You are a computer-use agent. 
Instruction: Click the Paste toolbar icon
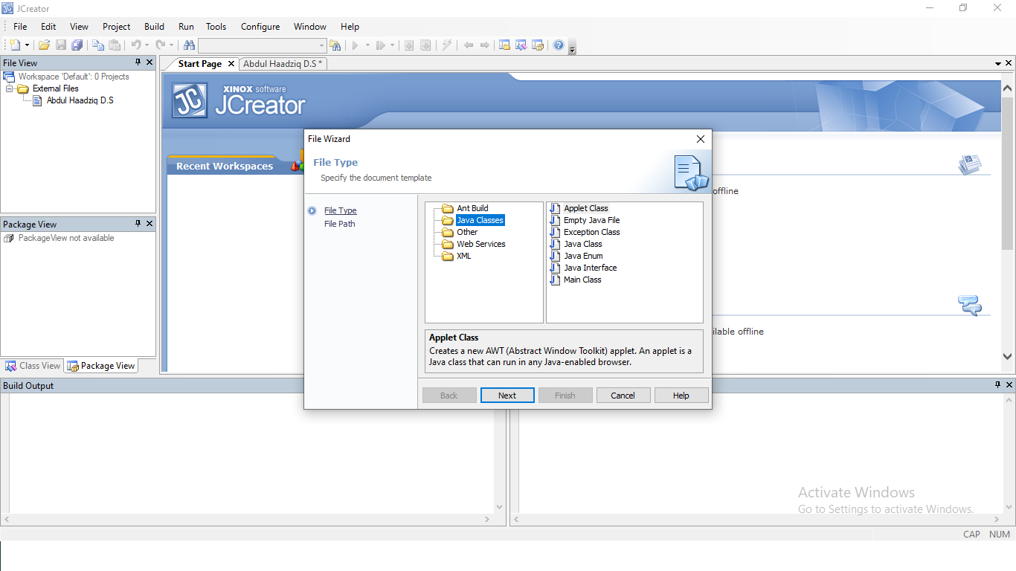pyautogui.click(x=115, y=45)
